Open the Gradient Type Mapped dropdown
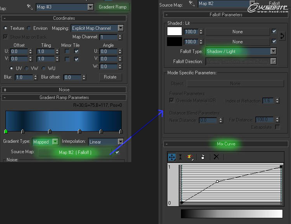291x224 pixels. coord(55,142)
